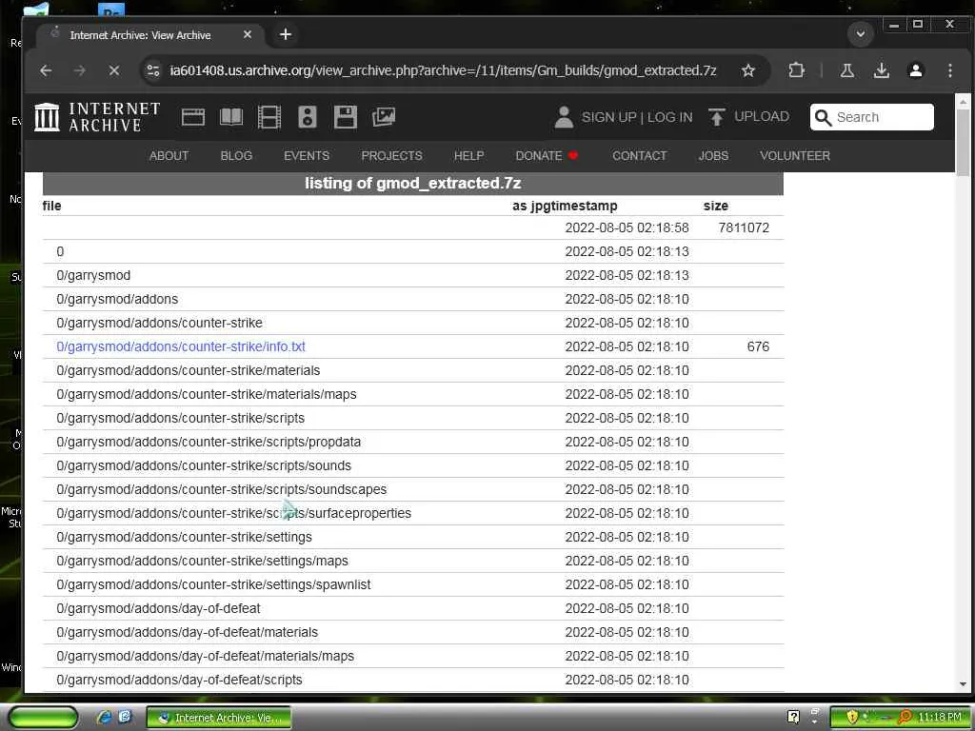Click '0/garrysmod/addons/counter-strike/materials/maps' row
The height and width of the screenshot is (731, 975).
click(x=413, y=395)
